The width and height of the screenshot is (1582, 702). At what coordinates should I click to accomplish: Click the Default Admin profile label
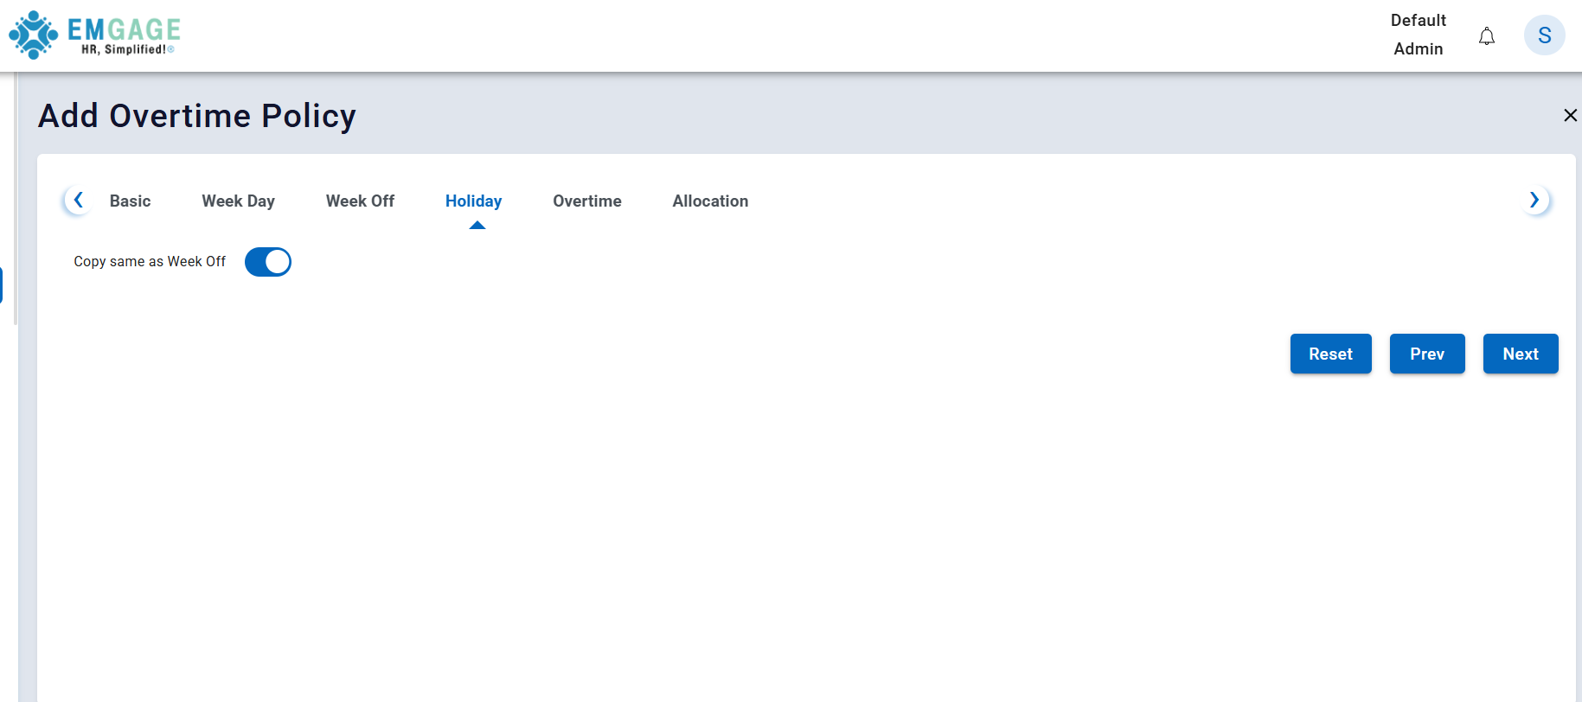1418,35
